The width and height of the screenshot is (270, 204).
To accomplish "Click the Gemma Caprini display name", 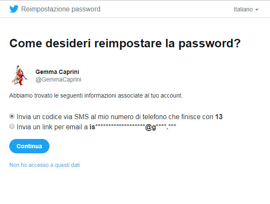I will (x=57, y=72).
